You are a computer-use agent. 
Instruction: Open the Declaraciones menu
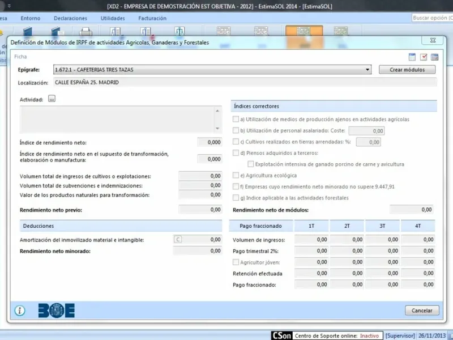coord(70,18)
